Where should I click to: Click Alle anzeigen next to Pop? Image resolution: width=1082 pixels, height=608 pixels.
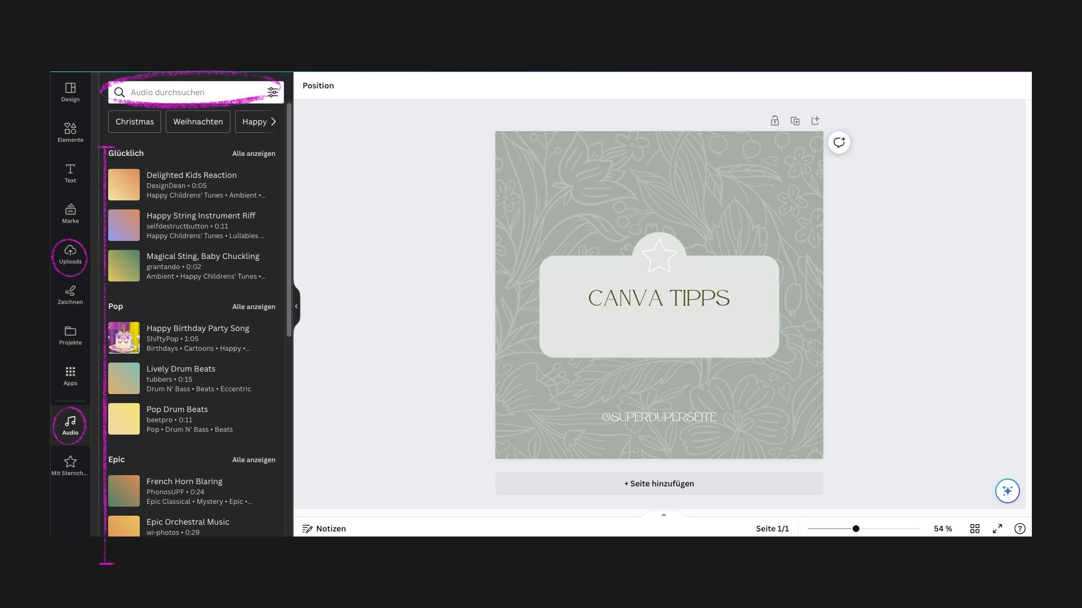(x=254, y=306)
